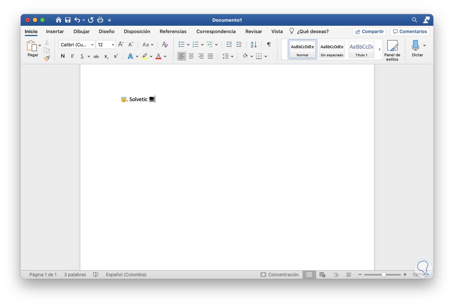Click the Cut scissors icon

(x=47, y=43)
